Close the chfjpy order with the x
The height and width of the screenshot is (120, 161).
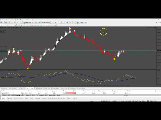pos(129,93)
